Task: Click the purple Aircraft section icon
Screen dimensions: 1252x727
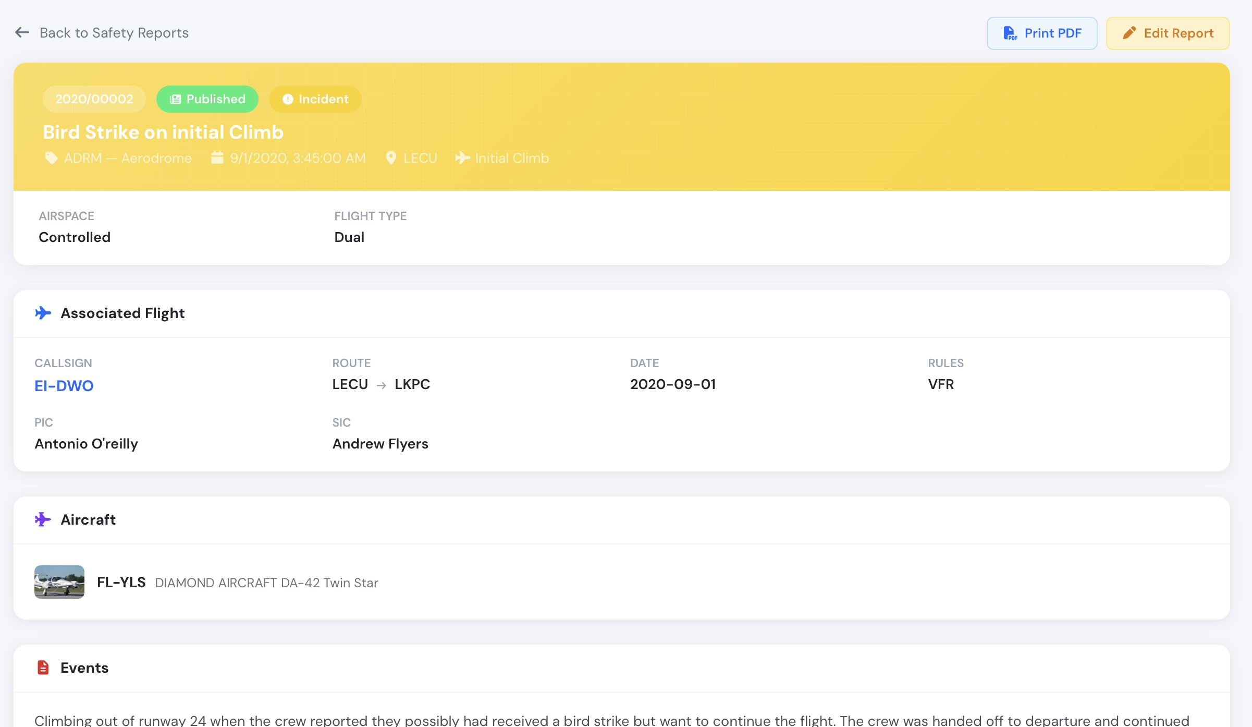Action: [43, 519]
